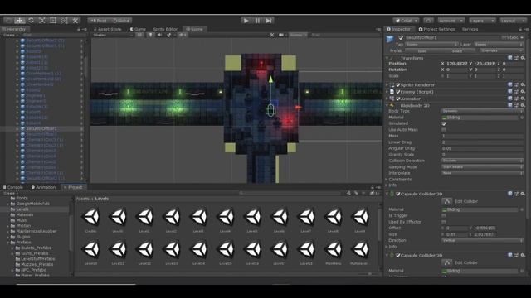The image size is (531, 298).
Task: Enable the Use Auto Mass checkbox
Action: pyautogui.click(x=444, y=130)
